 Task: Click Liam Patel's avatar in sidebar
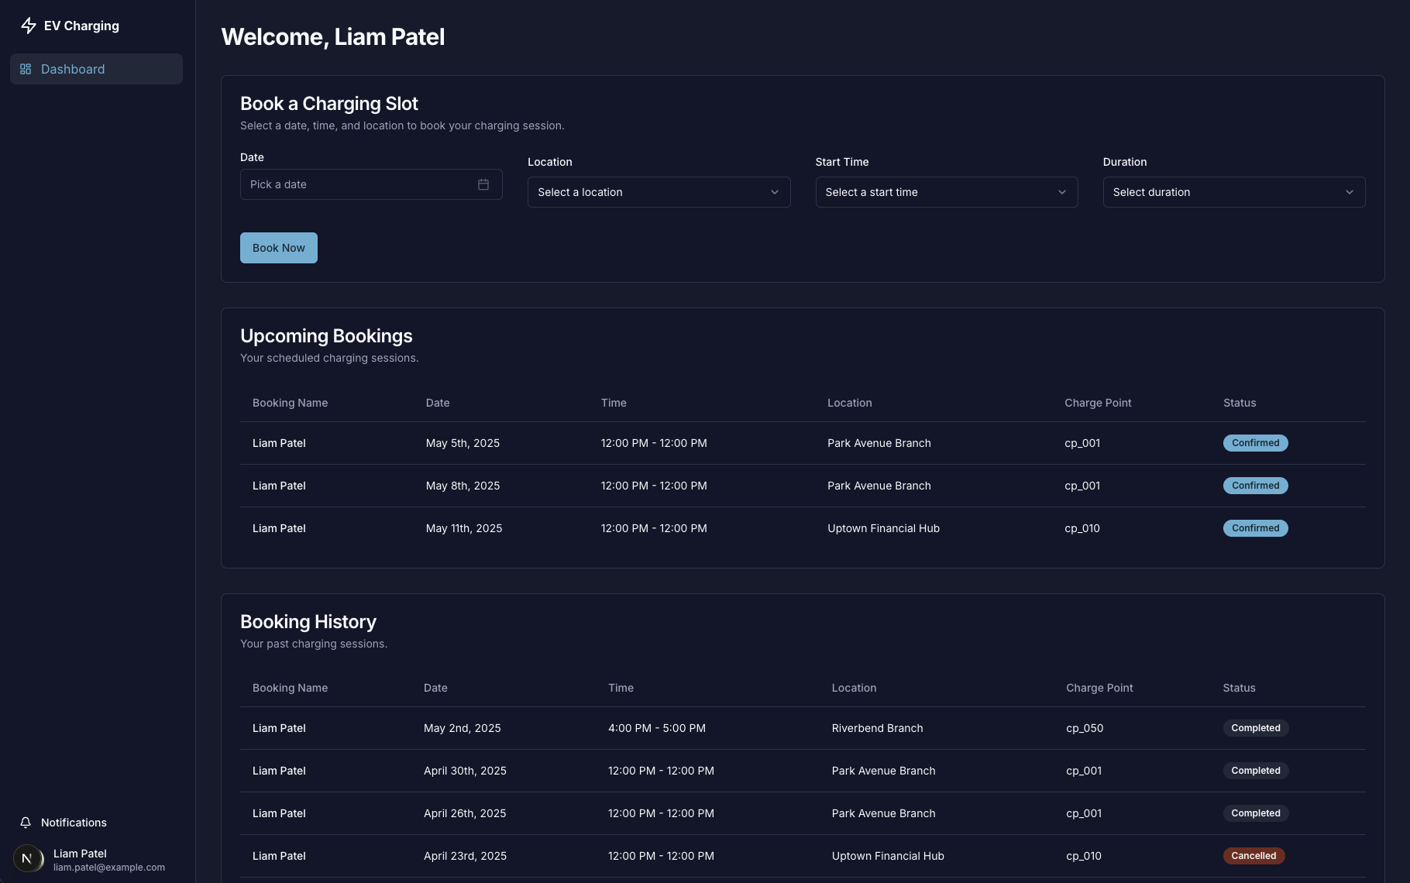click(x=27, y=858)
